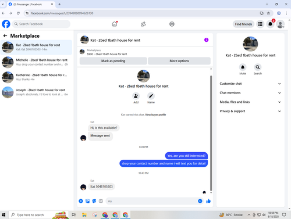Open the account profile avatar menu

pos(281,24)
